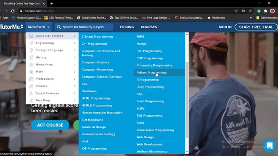
Task: Open the Extensions puzzle-piece icon
Action: coord(265,11)
